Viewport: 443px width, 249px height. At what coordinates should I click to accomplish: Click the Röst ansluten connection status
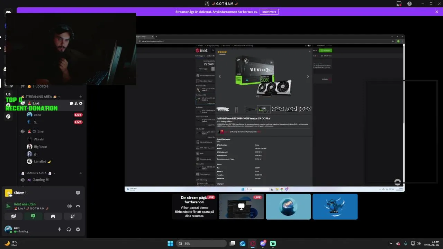pyautogui.click(x=25, y=204)
